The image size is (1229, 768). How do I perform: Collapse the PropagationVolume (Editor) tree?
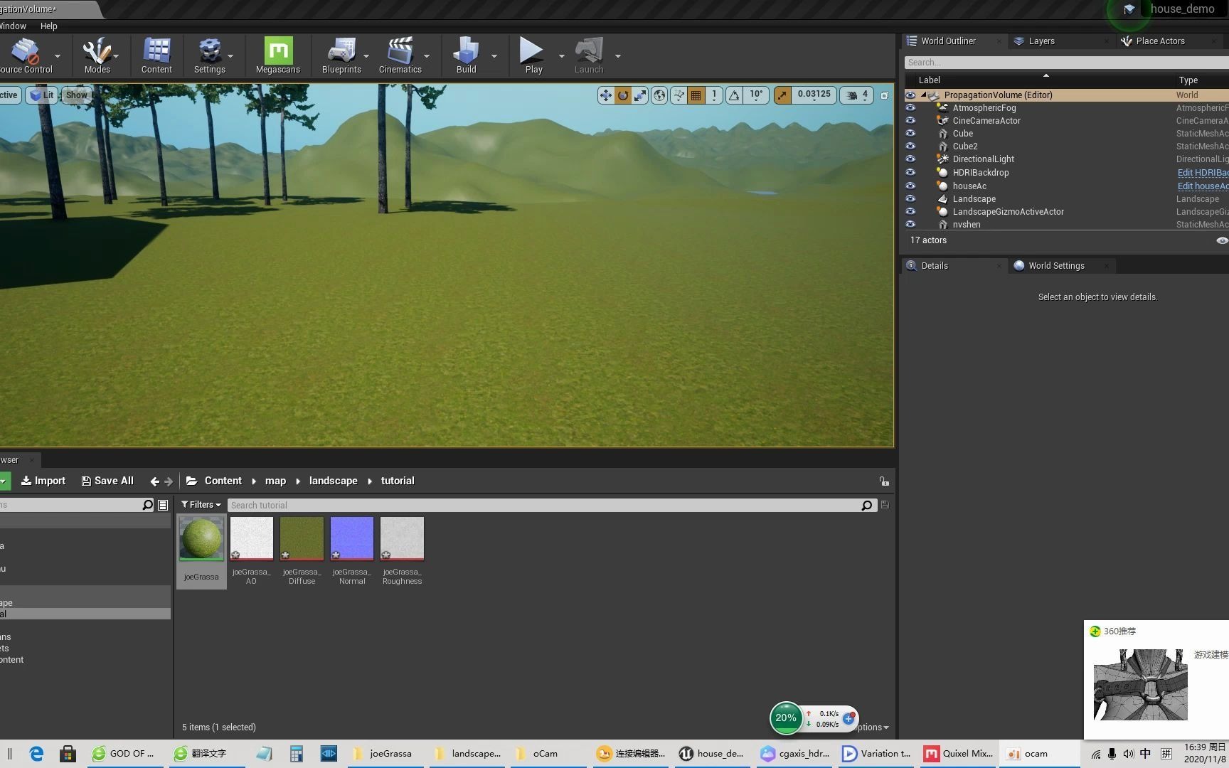(923, 95)
